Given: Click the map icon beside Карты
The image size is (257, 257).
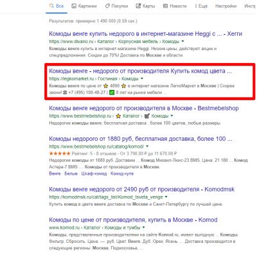Looking at the screenshot, I should [138, 6].
